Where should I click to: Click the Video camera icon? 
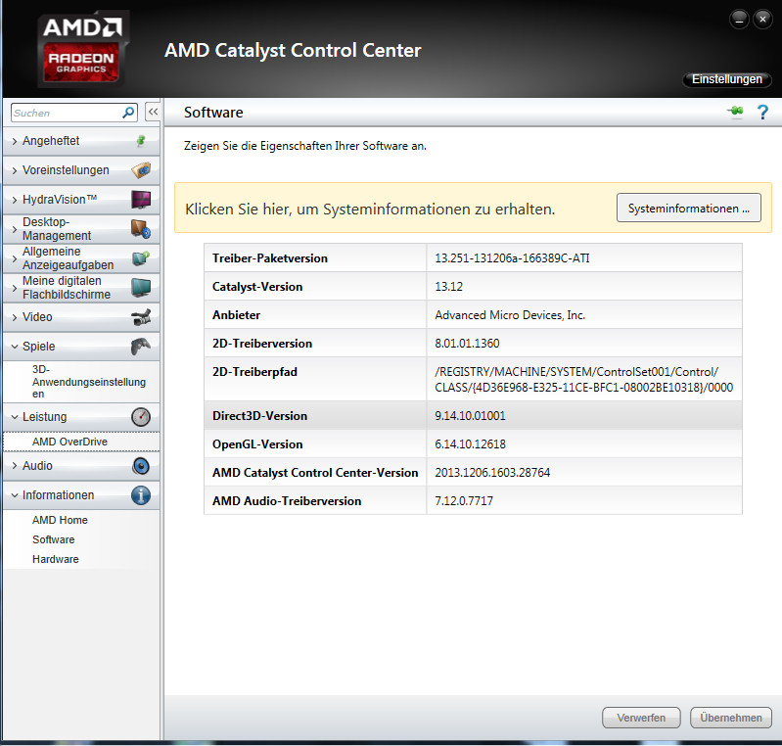tap(141, 317)
